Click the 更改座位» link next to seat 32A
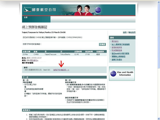This screenshot has width=160, height=120. [34, 60]
